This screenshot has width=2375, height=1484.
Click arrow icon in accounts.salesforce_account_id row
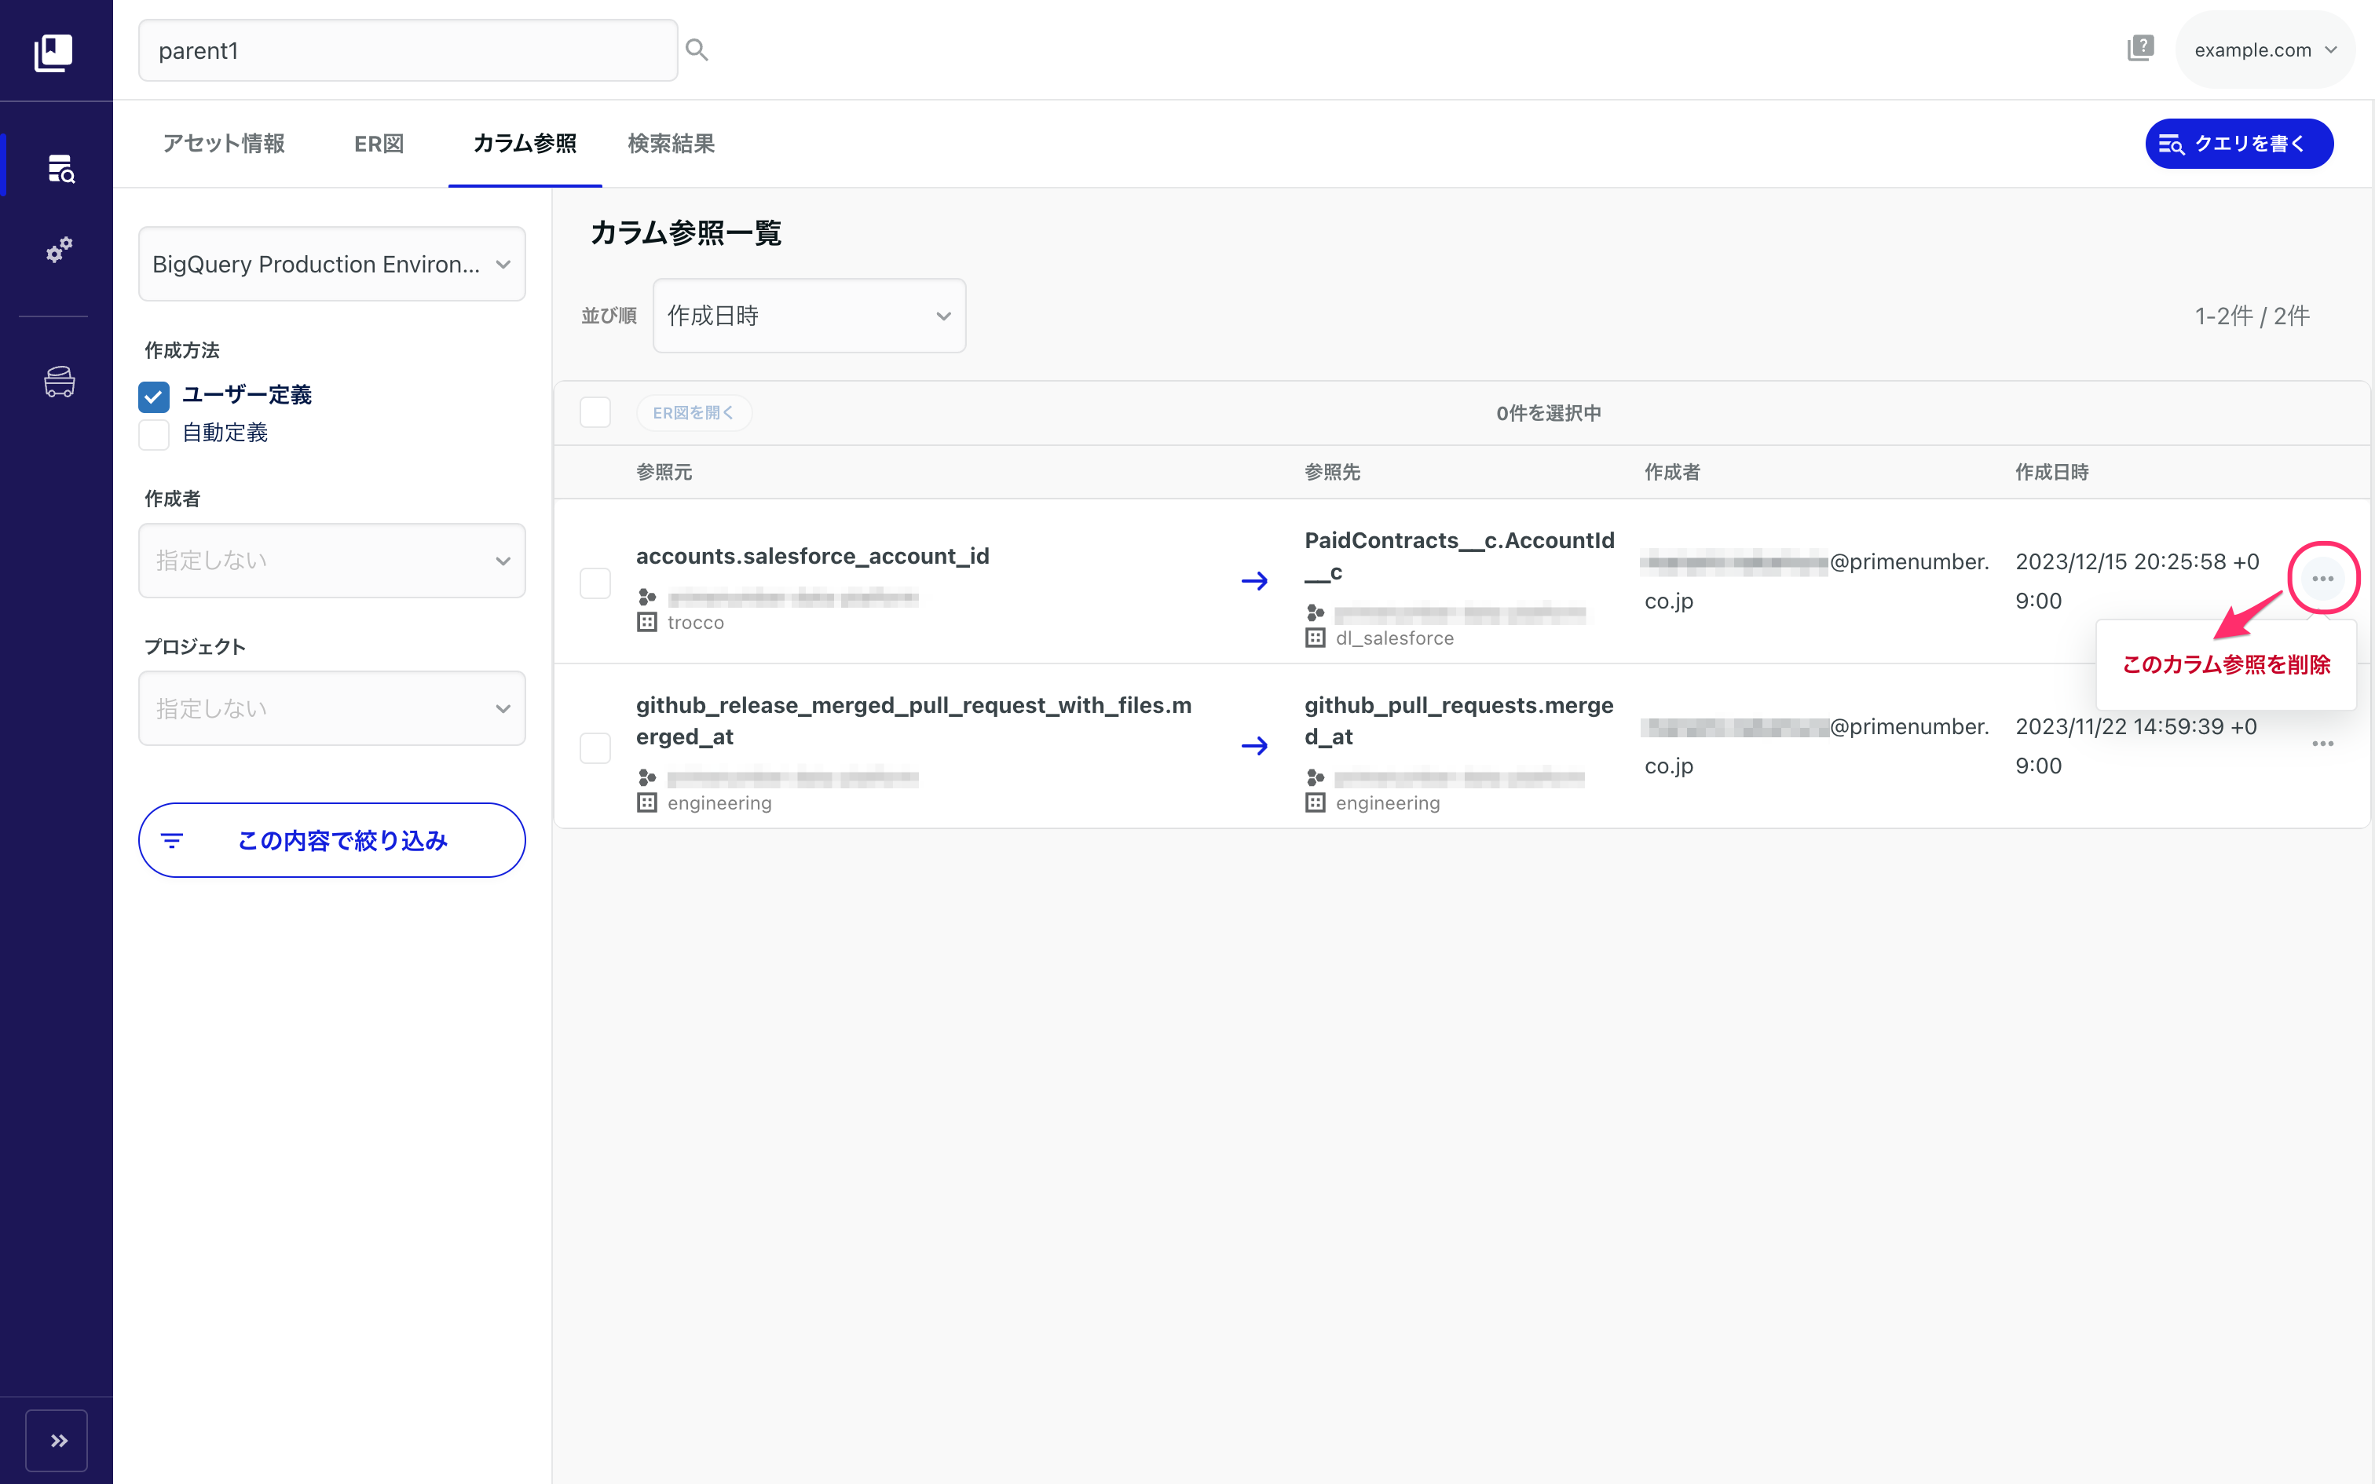pyautogui.click(x=1254, y=581)
